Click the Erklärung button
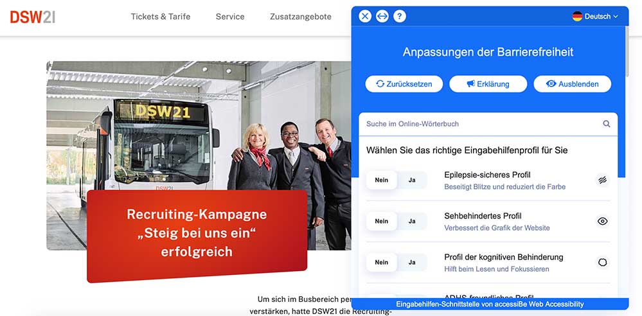 pyautogui.click(x=488, y=84)
